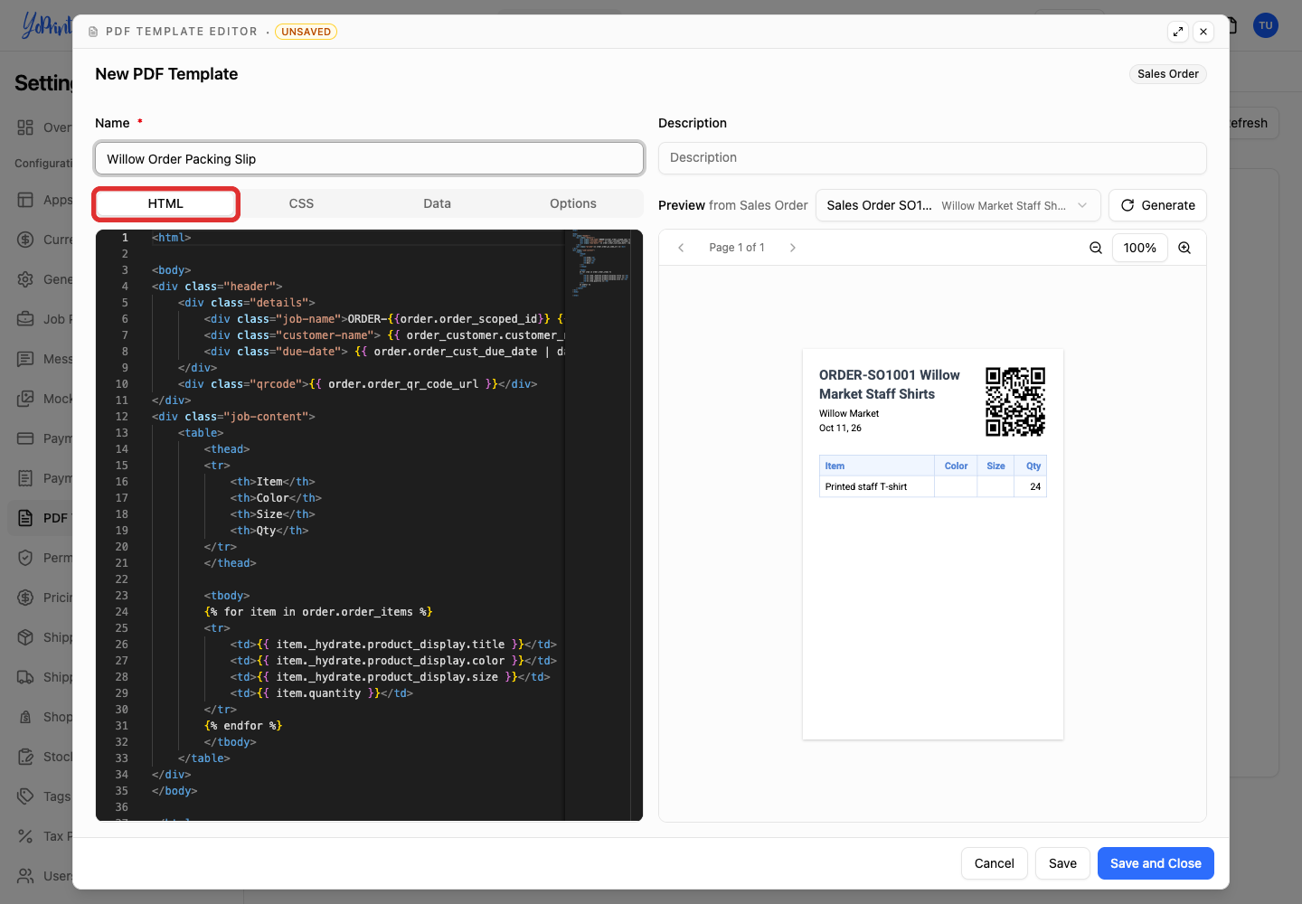
Task: Click 'Printed staff T-shirt' in the preview
Action: click(x=866, y=486)
